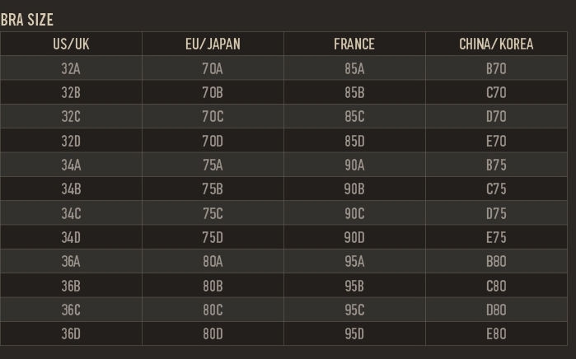The height and width of the screenshot is (359, 576).
Task: Select the 32A cell
Action: point(71,69)
